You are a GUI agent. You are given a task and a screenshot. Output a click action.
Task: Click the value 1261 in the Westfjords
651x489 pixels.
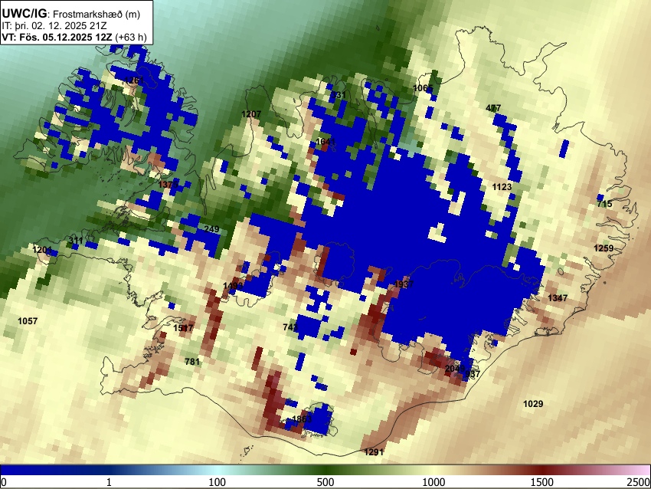pyautogui.click(x=134, y=80)
